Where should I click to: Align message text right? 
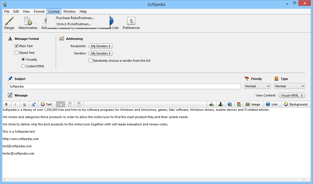point(79,104)
